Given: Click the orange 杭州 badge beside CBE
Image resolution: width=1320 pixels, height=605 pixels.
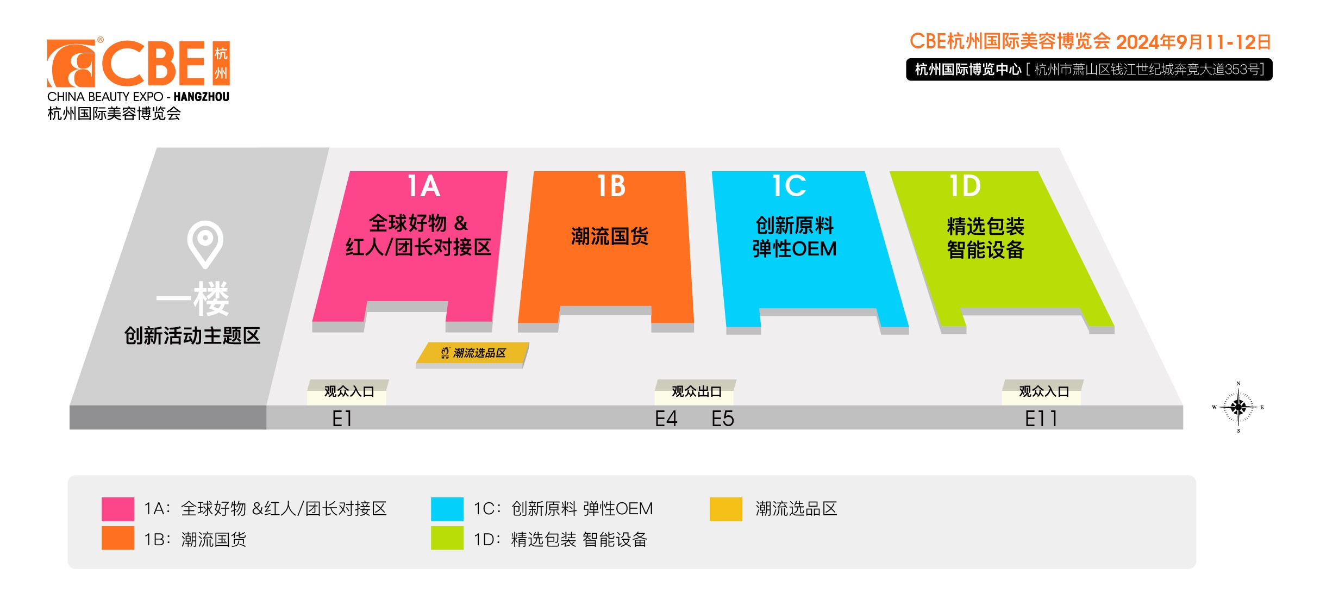Looking at the screenshot, I should (221, 63).
